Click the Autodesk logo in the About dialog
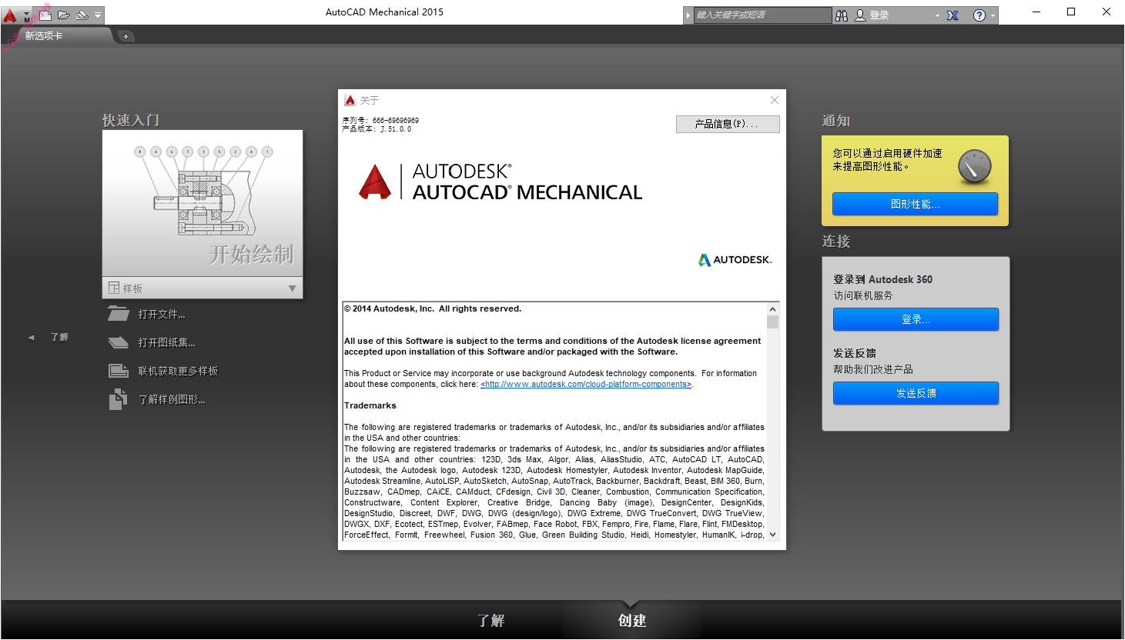Screen dimensions: 1125x640 coord(735,260)
